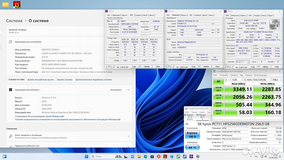Screen dimensions: 284x160
Task: Open the yellow folder on the desktop
Action: point(6,4)
